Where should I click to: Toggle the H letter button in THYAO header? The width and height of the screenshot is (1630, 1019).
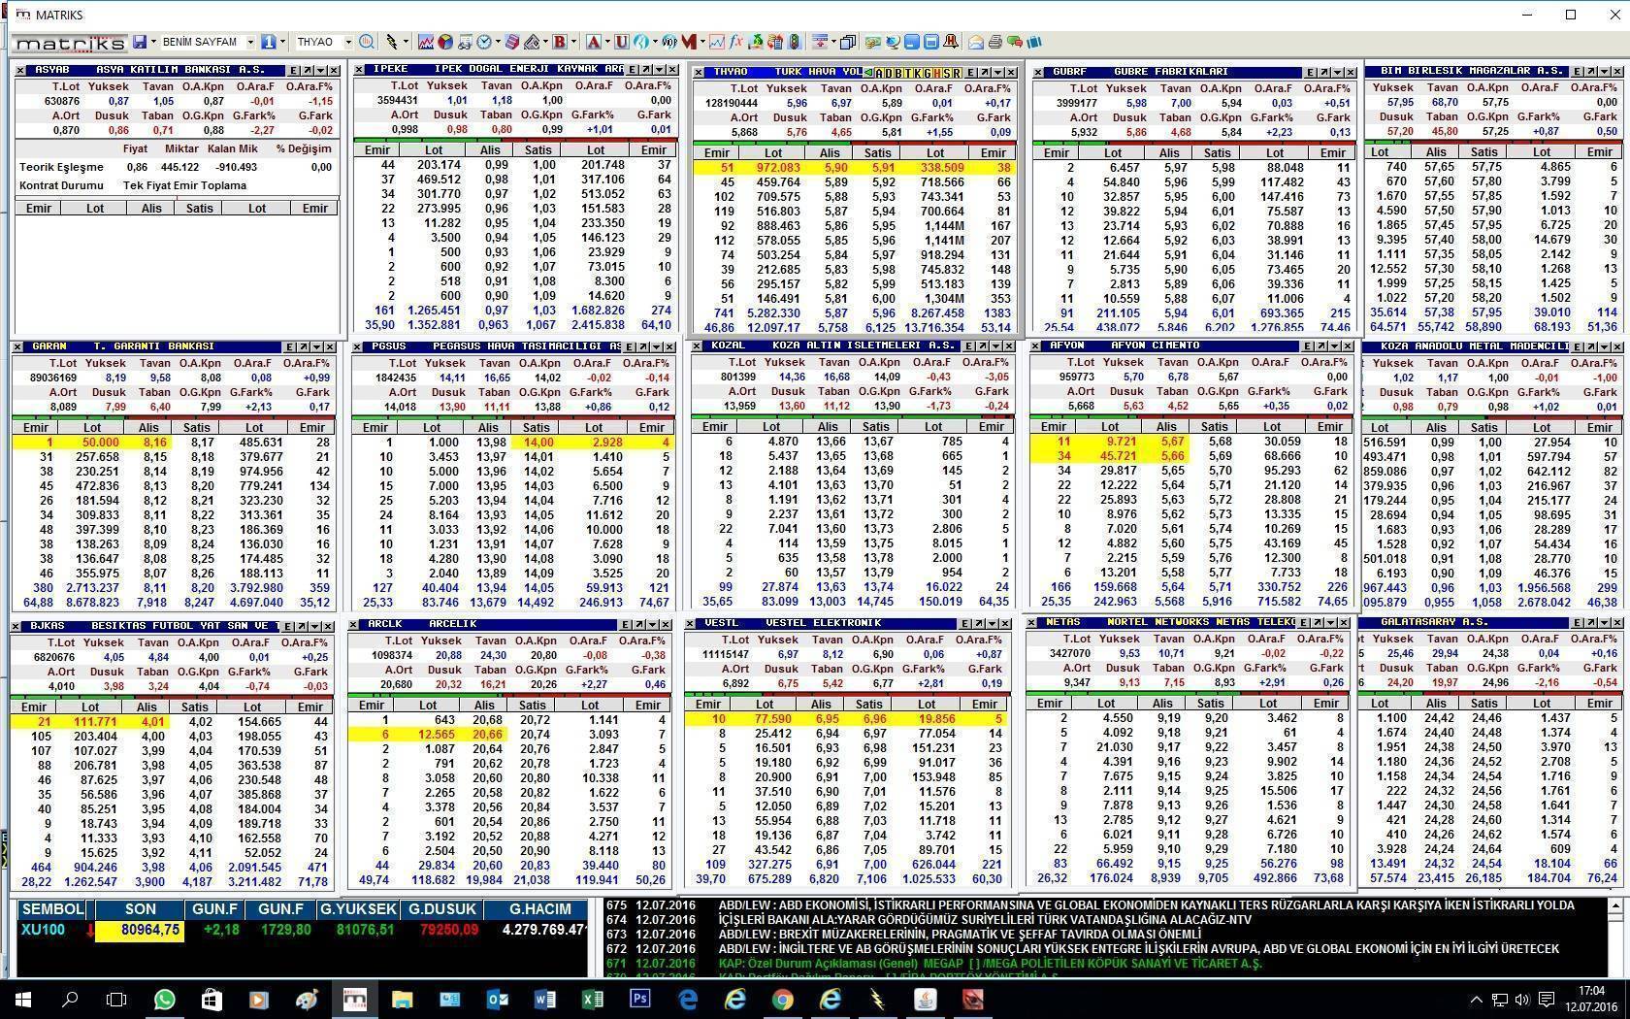(936, 73)
